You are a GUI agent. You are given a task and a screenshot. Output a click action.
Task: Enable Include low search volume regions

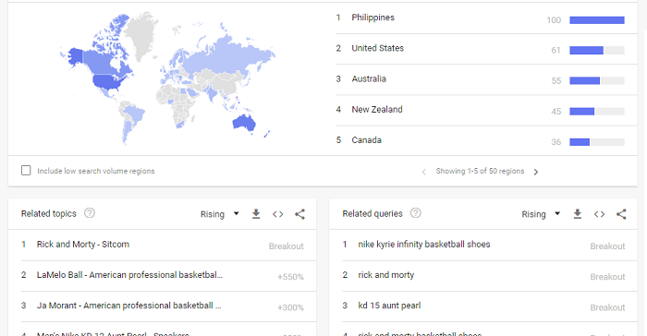coord(26,170)
